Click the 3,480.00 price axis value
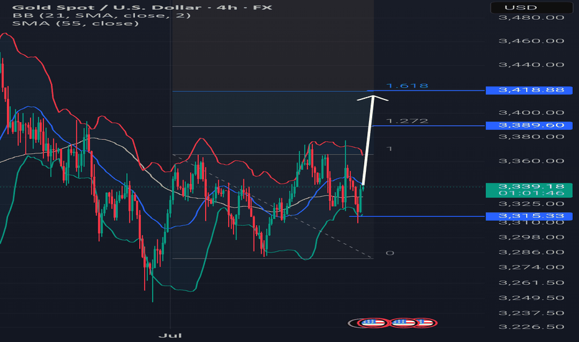579x342 pixels. coord(531,17)
